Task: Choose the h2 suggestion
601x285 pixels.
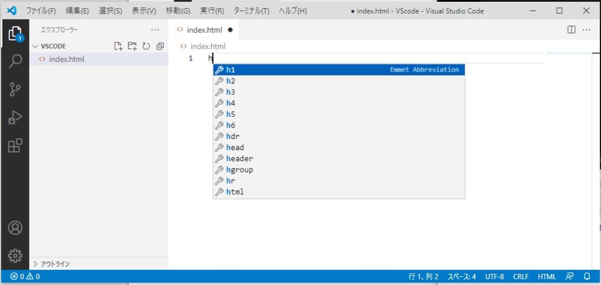Action: (x=339, y=81)
